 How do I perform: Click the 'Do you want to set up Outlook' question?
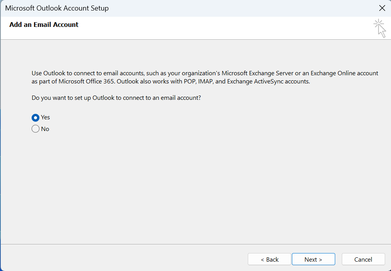tap(116, 98)
